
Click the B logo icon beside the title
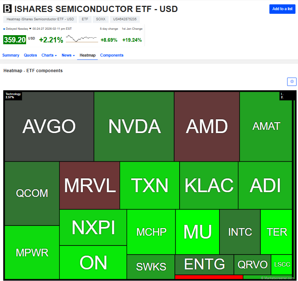(x=7, y=9)
